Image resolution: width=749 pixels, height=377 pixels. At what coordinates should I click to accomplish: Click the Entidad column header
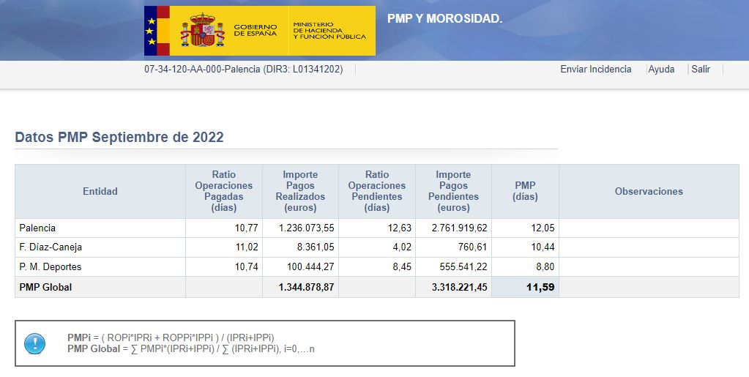click(100, 192)
